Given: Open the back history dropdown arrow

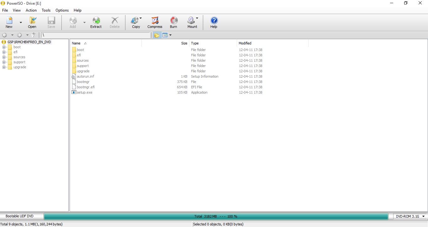Looking at the screenshot, I should pyautogui.click(x=12, y=35).
